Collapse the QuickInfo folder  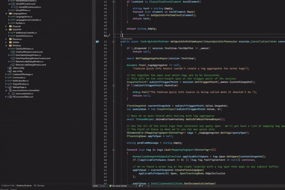6,30
